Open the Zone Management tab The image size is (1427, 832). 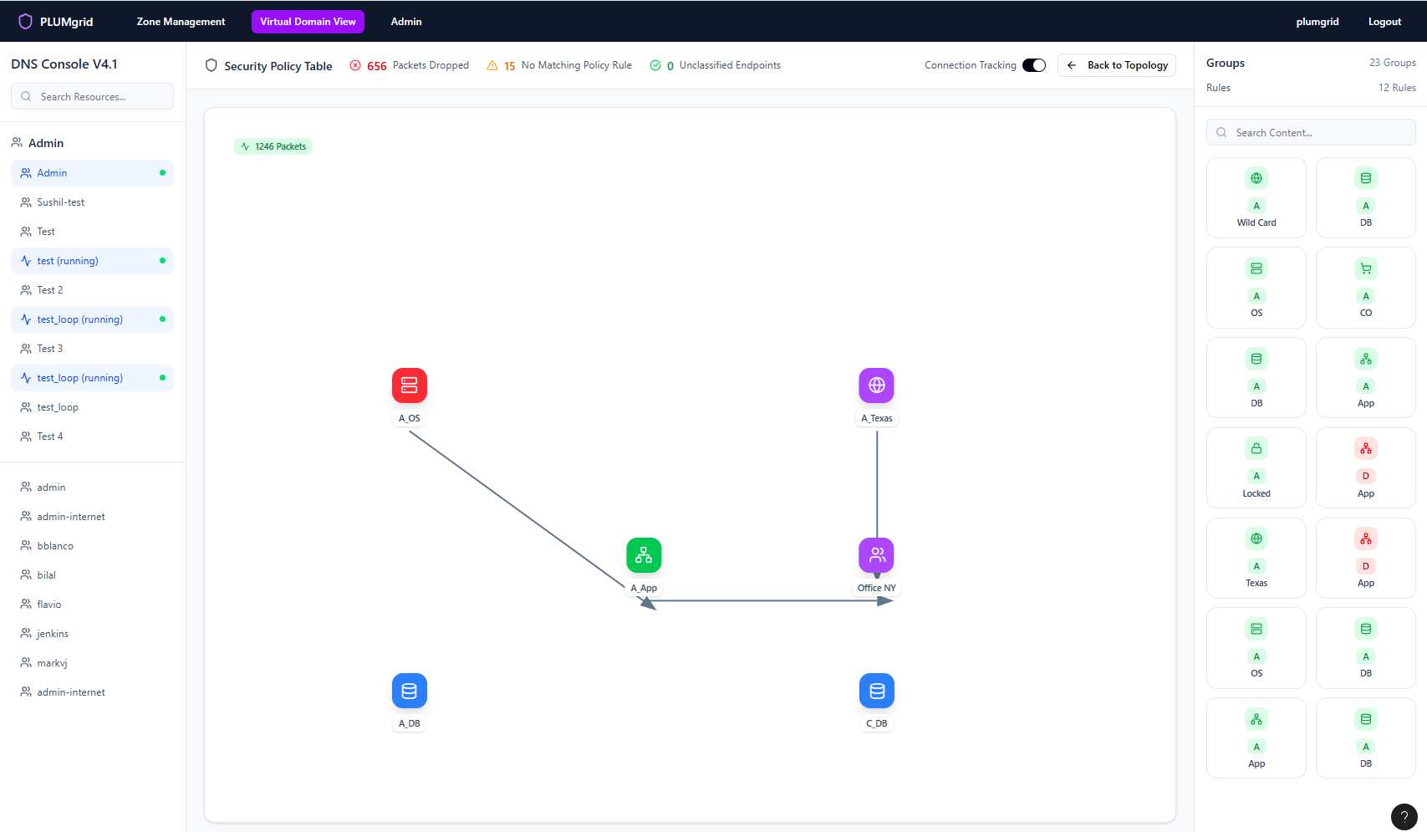pos(181,22)
